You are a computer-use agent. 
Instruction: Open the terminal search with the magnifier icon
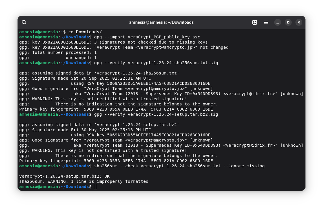point(24,22)
